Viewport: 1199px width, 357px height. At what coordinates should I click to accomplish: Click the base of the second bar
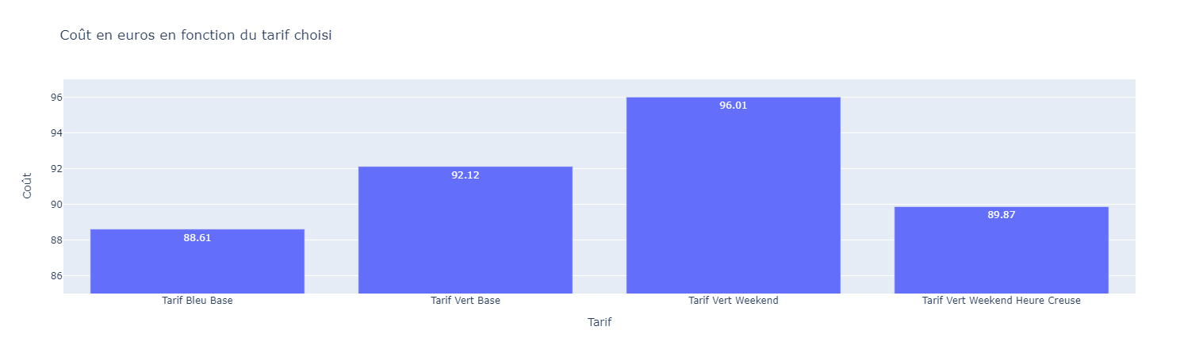(465, 284)
